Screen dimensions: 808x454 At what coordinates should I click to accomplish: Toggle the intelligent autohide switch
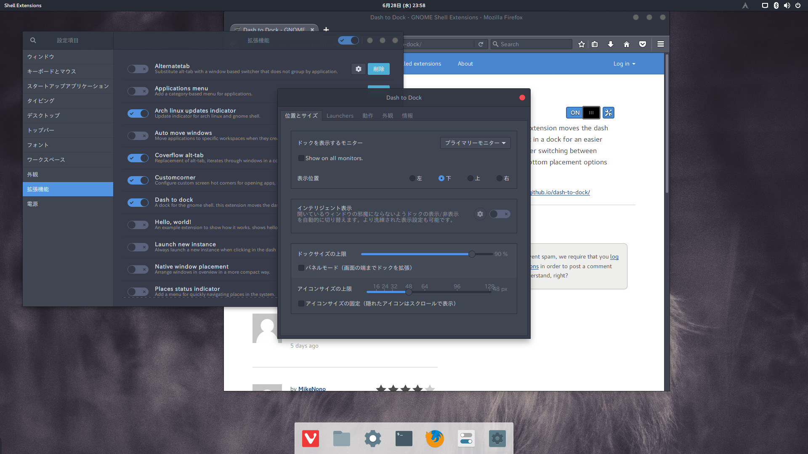point(500,214)
